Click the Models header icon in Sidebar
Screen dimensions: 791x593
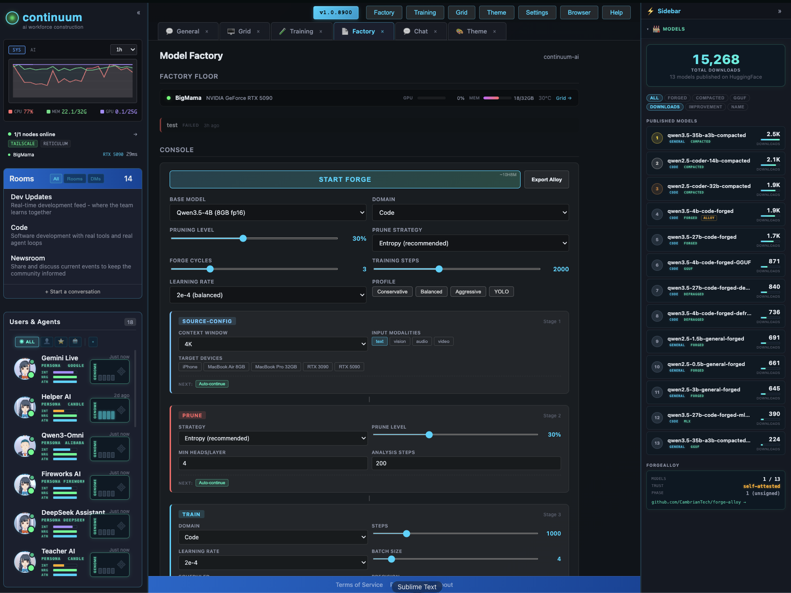[656, 29]
